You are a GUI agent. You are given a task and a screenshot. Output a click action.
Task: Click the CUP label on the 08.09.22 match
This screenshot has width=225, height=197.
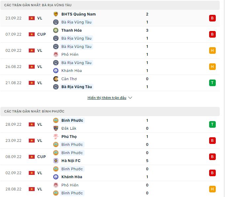coord(42,157)
